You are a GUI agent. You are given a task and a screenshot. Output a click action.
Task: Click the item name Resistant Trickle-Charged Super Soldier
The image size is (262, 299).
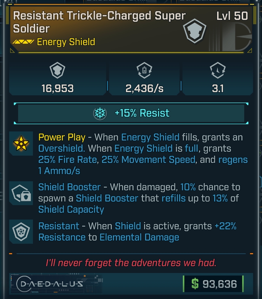(x=99, y=22)
